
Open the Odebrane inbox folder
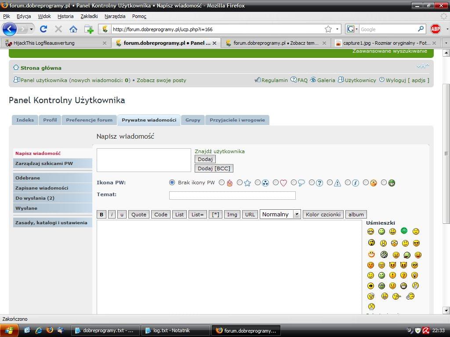click(53, 178)
